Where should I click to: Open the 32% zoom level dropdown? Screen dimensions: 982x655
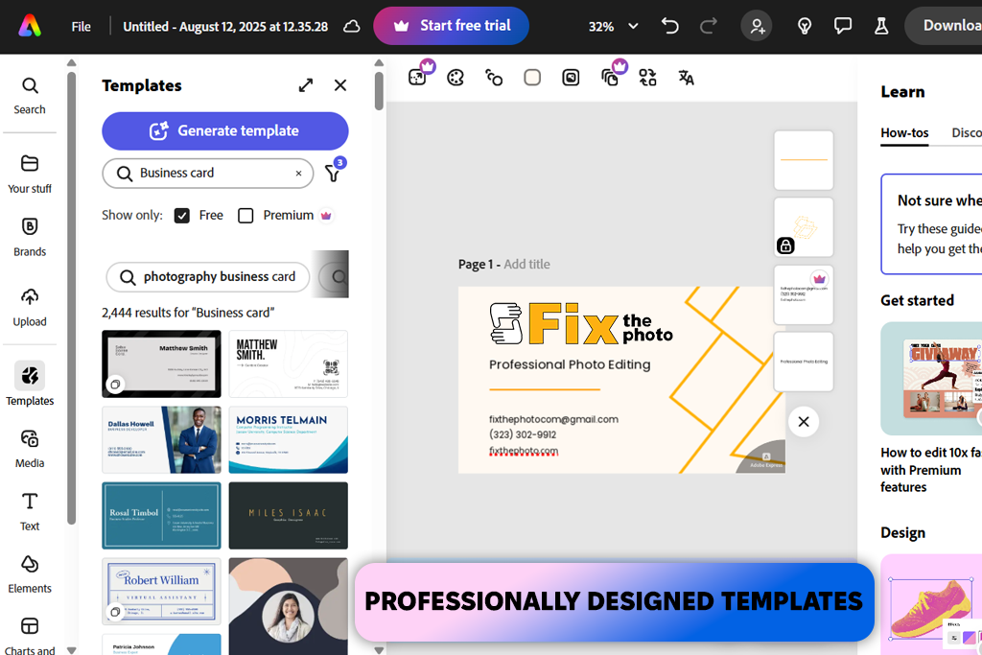coord(613,26)
